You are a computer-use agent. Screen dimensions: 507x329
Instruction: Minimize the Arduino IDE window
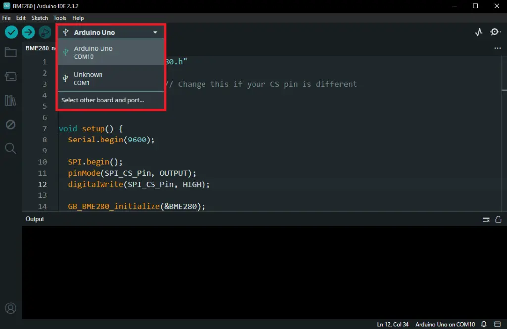(455, 6)
